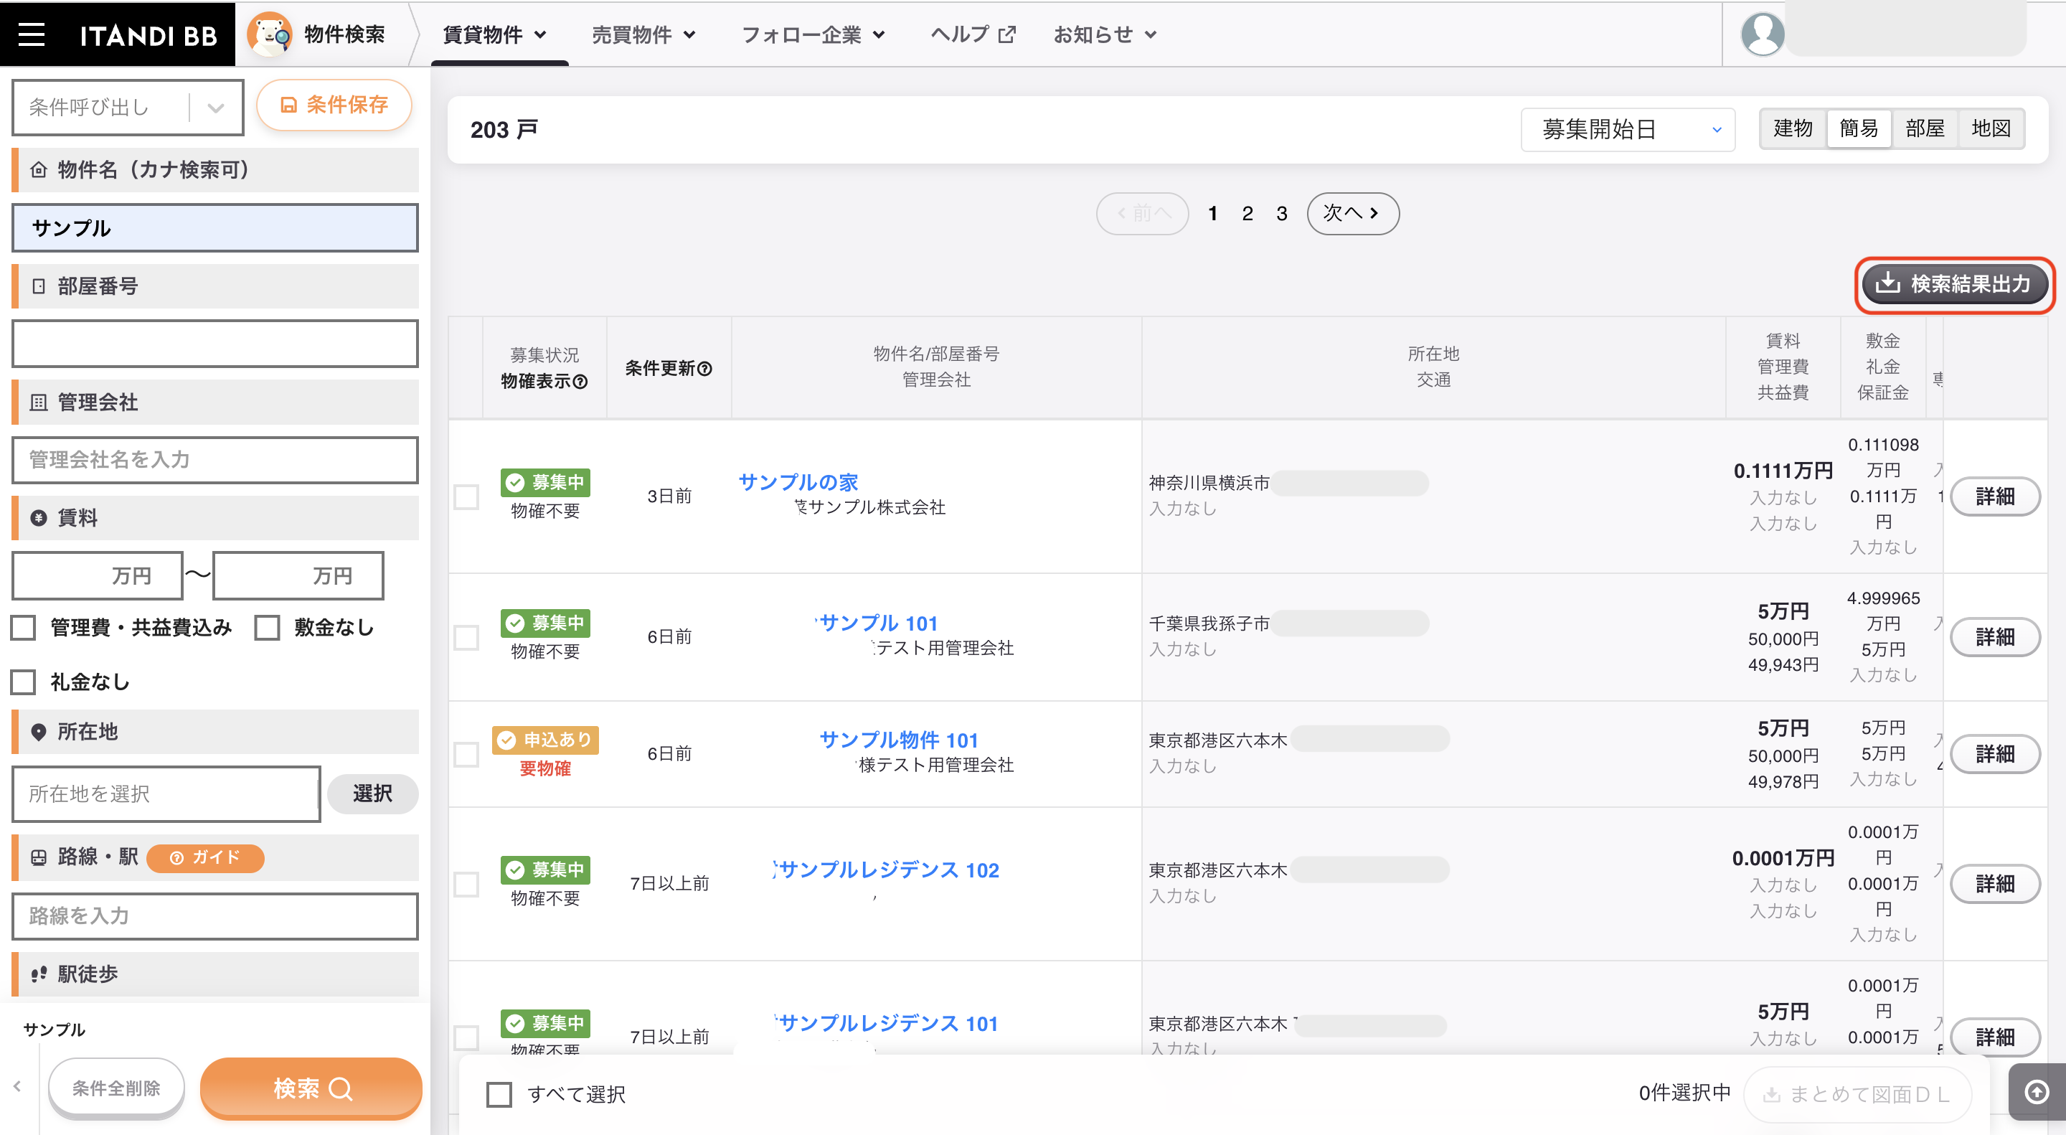Expand the 売買物件 menu
This screenshot has height=1135, width=2066.
(643, 34)
